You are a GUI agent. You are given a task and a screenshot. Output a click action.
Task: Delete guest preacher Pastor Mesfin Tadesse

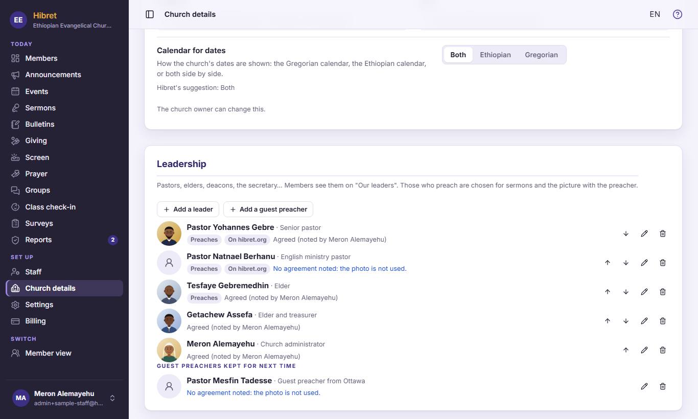[x=663, y=386]
